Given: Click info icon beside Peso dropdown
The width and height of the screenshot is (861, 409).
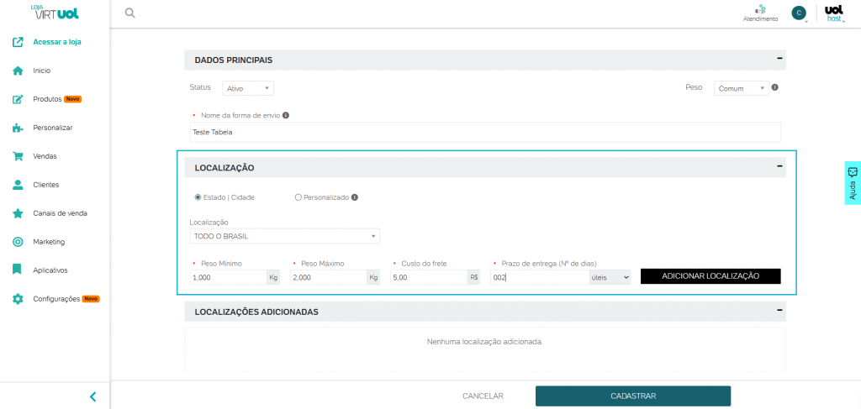Looking at the screenshot, I should (x=774, y=87).
